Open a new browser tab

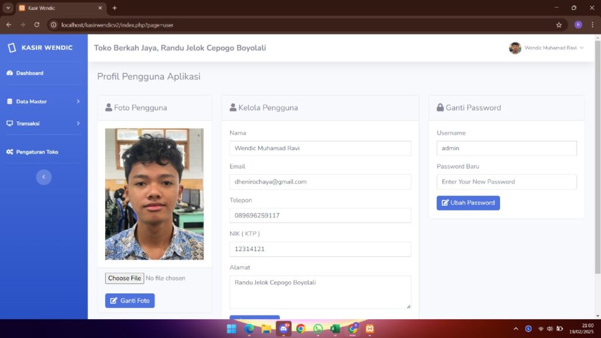click(x=114, y=8)
